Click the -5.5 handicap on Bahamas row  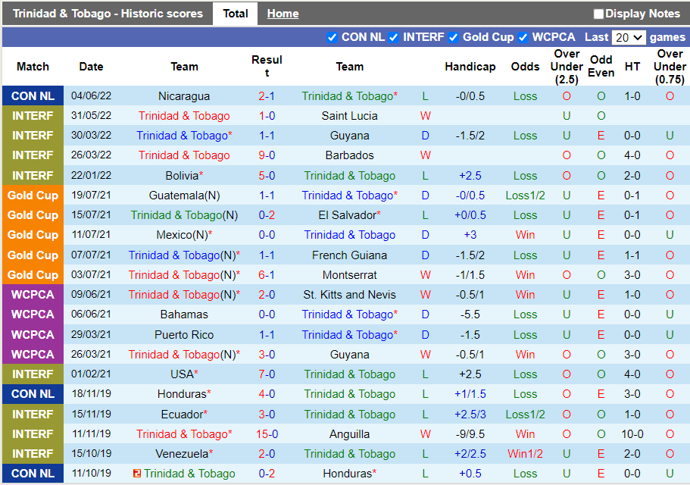470,314
